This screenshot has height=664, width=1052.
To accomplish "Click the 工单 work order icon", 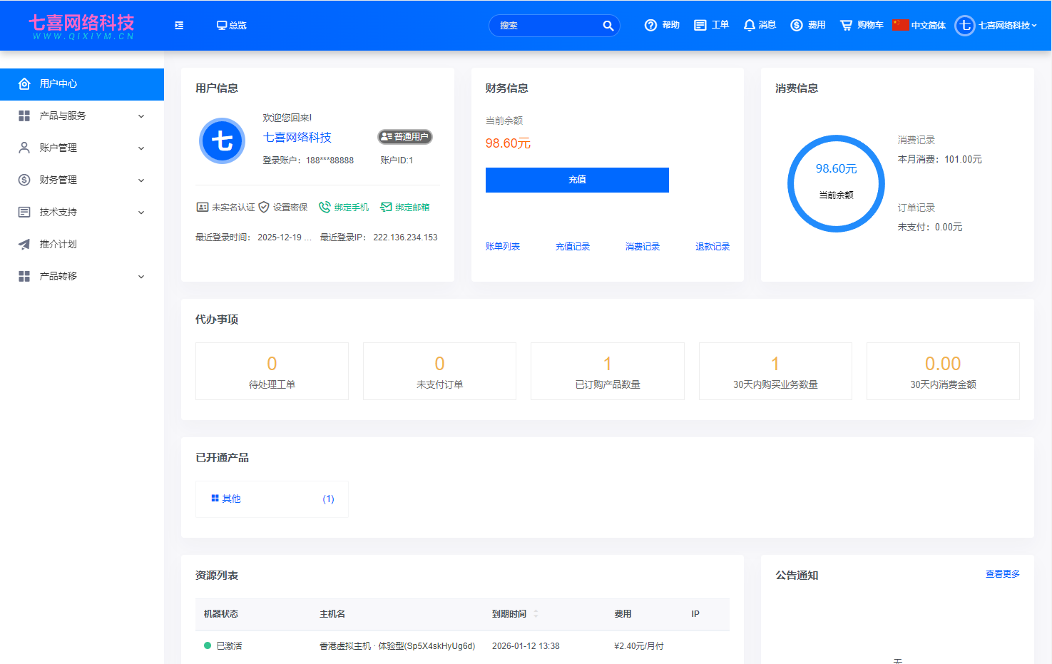I will [x=701, y=24].
